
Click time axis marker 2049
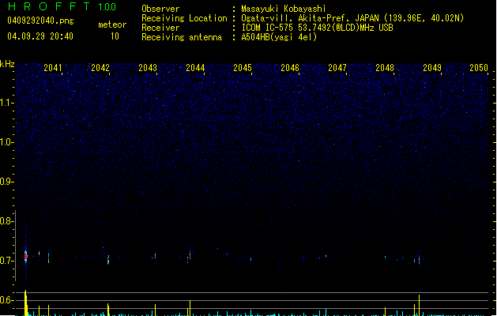pos(432,68)
